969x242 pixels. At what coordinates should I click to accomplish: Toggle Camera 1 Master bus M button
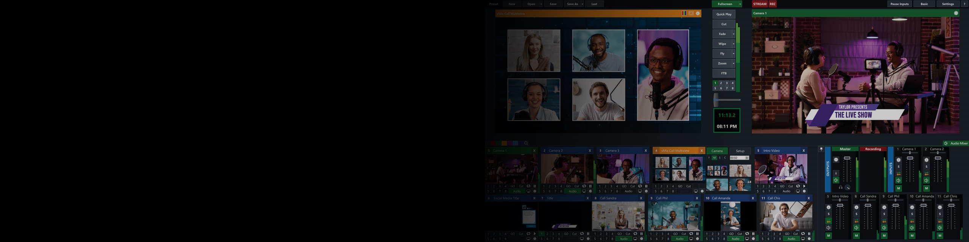[x=899, y=188]
